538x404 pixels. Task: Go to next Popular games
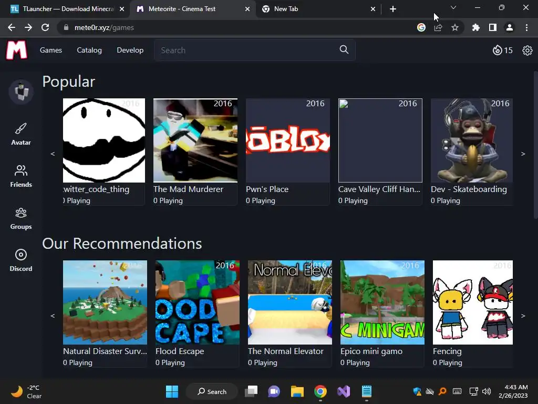[x=523, y=154]
